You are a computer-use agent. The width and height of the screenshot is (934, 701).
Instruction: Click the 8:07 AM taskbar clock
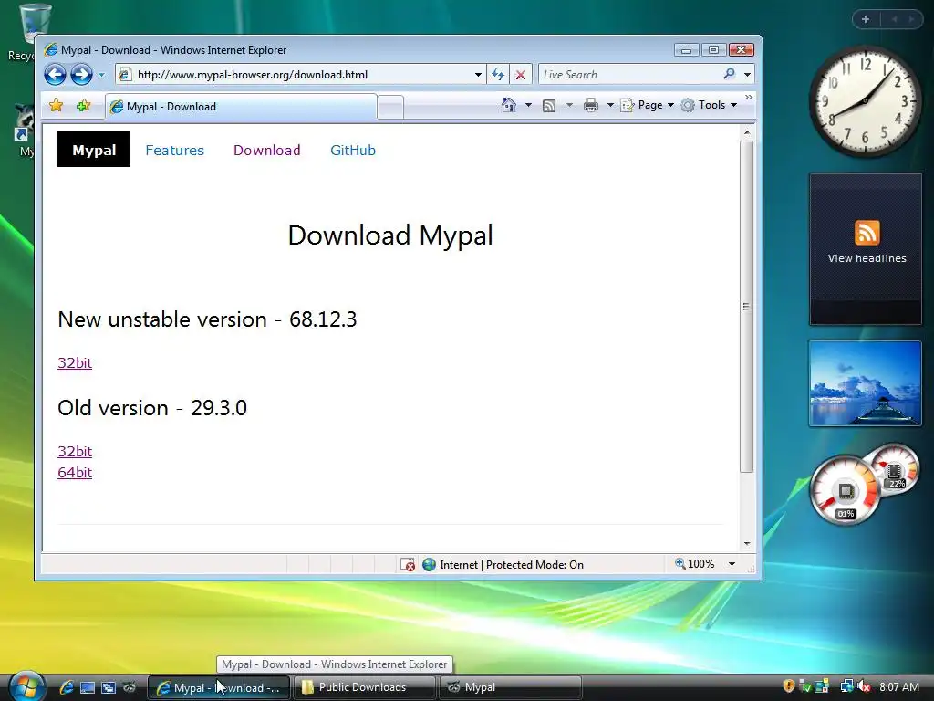click(898, 687)
